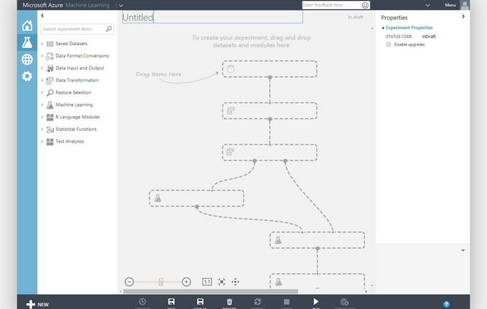Expand the Data Input and Output arrow
This screenshot has height=309, width=487.
(42, 68)
